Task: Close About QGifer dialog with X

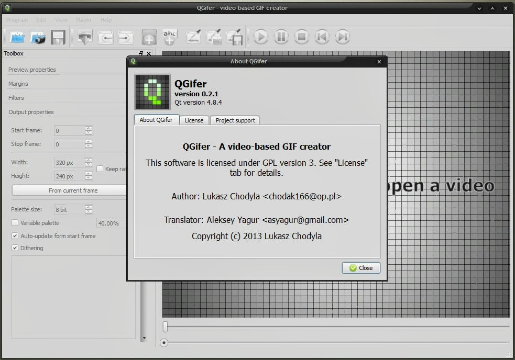Action: [x=379, y=61]
